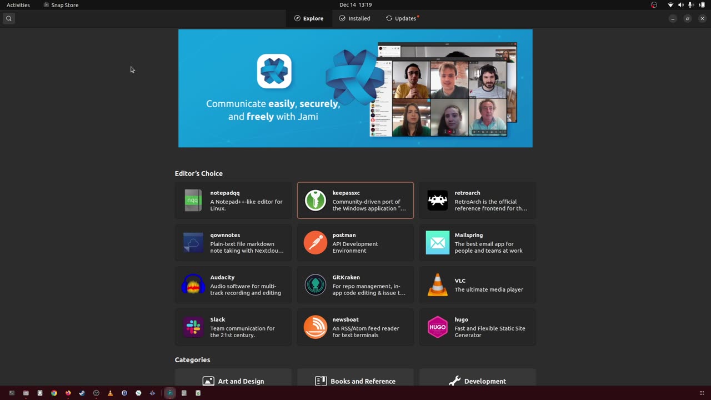Launch Firefox from the dock
Viewport: 711px width, 400px height.
[68, 393]
